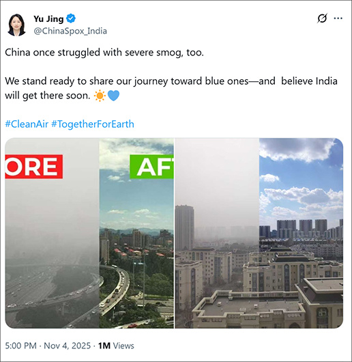Open the #CleanAir hashtag
Screen dimensions: 352x362
tap(27, 124)
